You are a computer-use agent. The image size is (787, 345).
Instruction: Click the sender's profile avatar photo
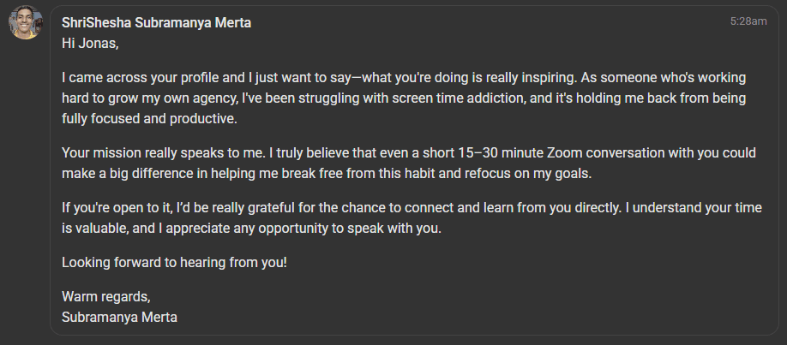click(25, 22)
